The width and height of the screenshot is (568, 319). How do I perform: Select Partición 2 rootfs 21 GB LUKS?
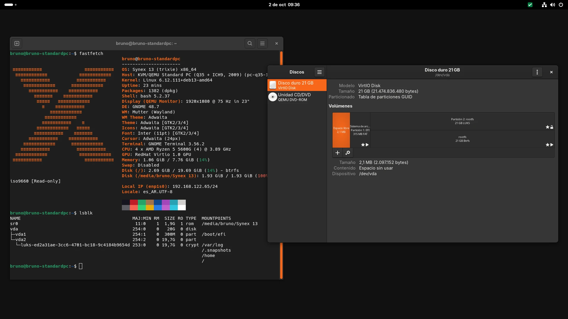point(462,121)
